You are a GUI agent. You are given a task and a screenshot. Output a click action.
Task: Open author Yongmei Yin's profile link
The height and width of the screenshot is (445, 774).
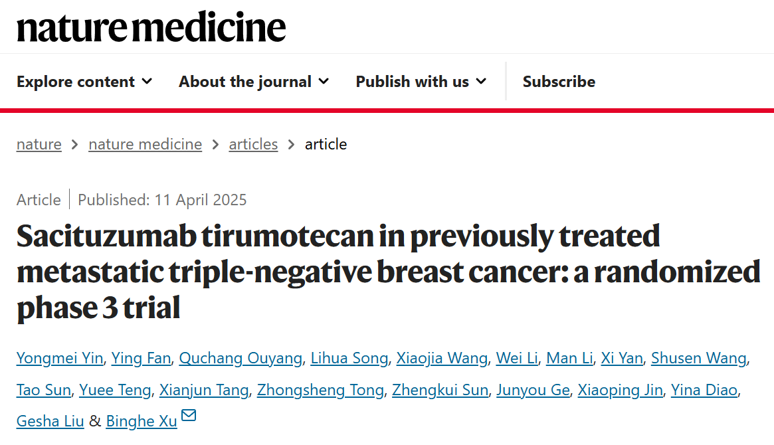tap(60, 359)
